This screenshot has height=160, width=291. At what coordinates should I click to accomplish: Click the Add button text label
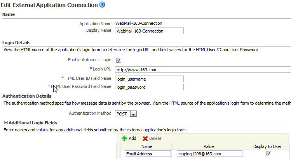point(132,138)
